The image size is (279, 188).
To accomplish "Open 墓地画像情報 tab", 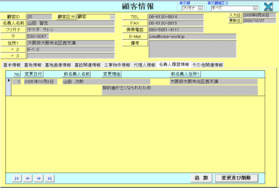I will pos(58,65).
